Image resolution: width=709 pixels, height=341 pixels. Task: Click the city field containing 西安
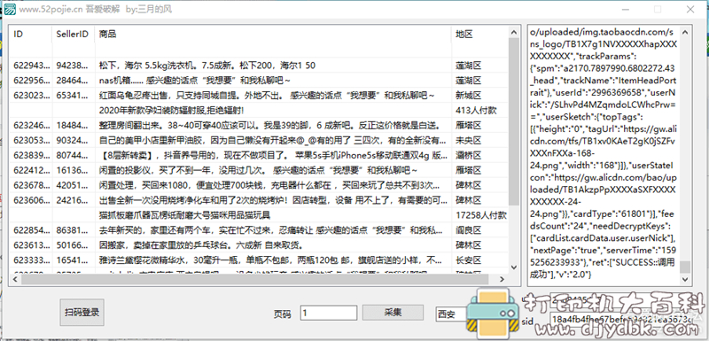pyautogui.click(x=451, y=314)
